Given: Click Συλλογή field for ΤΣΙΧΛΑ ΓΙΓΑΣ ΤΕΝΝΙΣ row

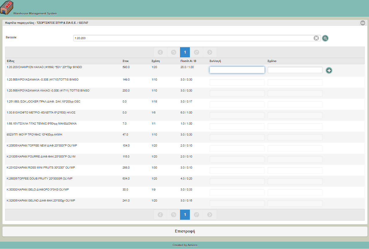Looking at the screenshot, I should tap(237, 127).
